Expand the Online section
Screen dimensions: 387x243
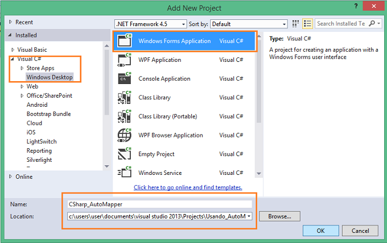tap(10, 177)
